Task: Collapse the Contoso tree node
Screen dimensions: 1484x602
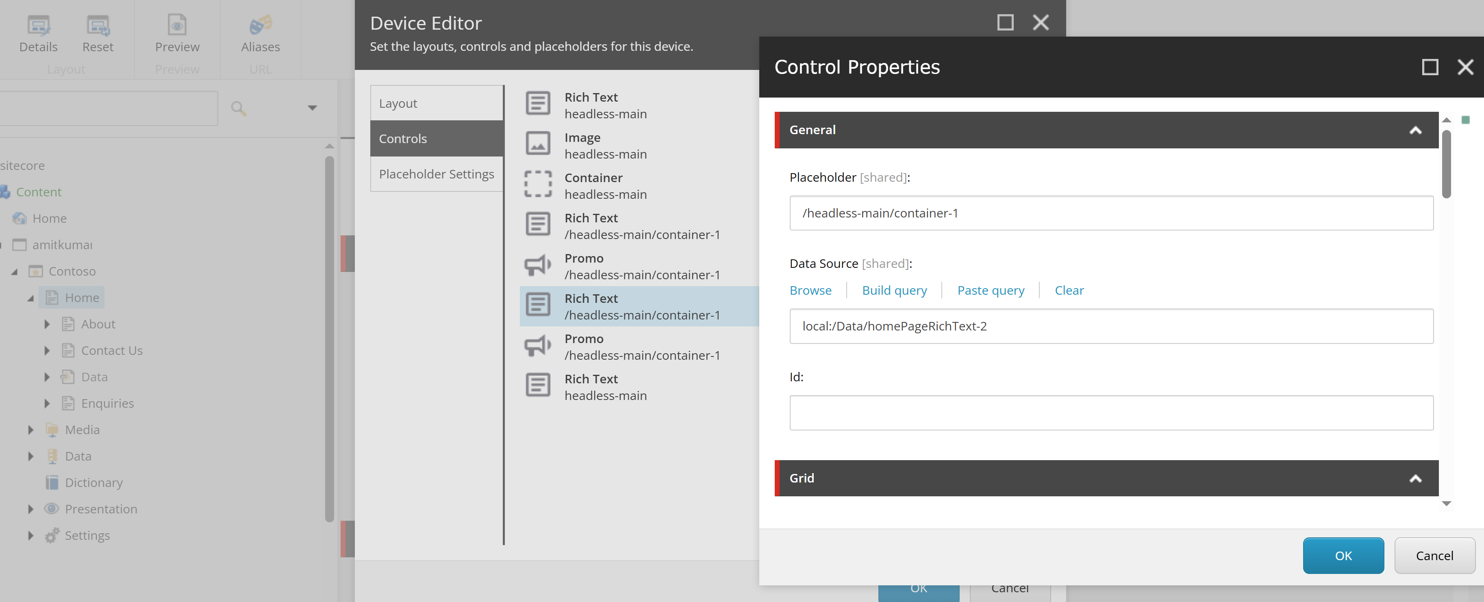Action: 14,272
